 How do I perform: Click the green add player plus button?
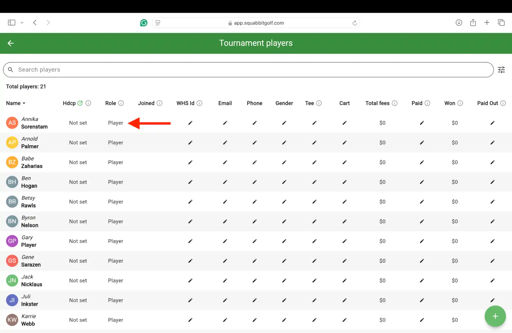point(495,316)
